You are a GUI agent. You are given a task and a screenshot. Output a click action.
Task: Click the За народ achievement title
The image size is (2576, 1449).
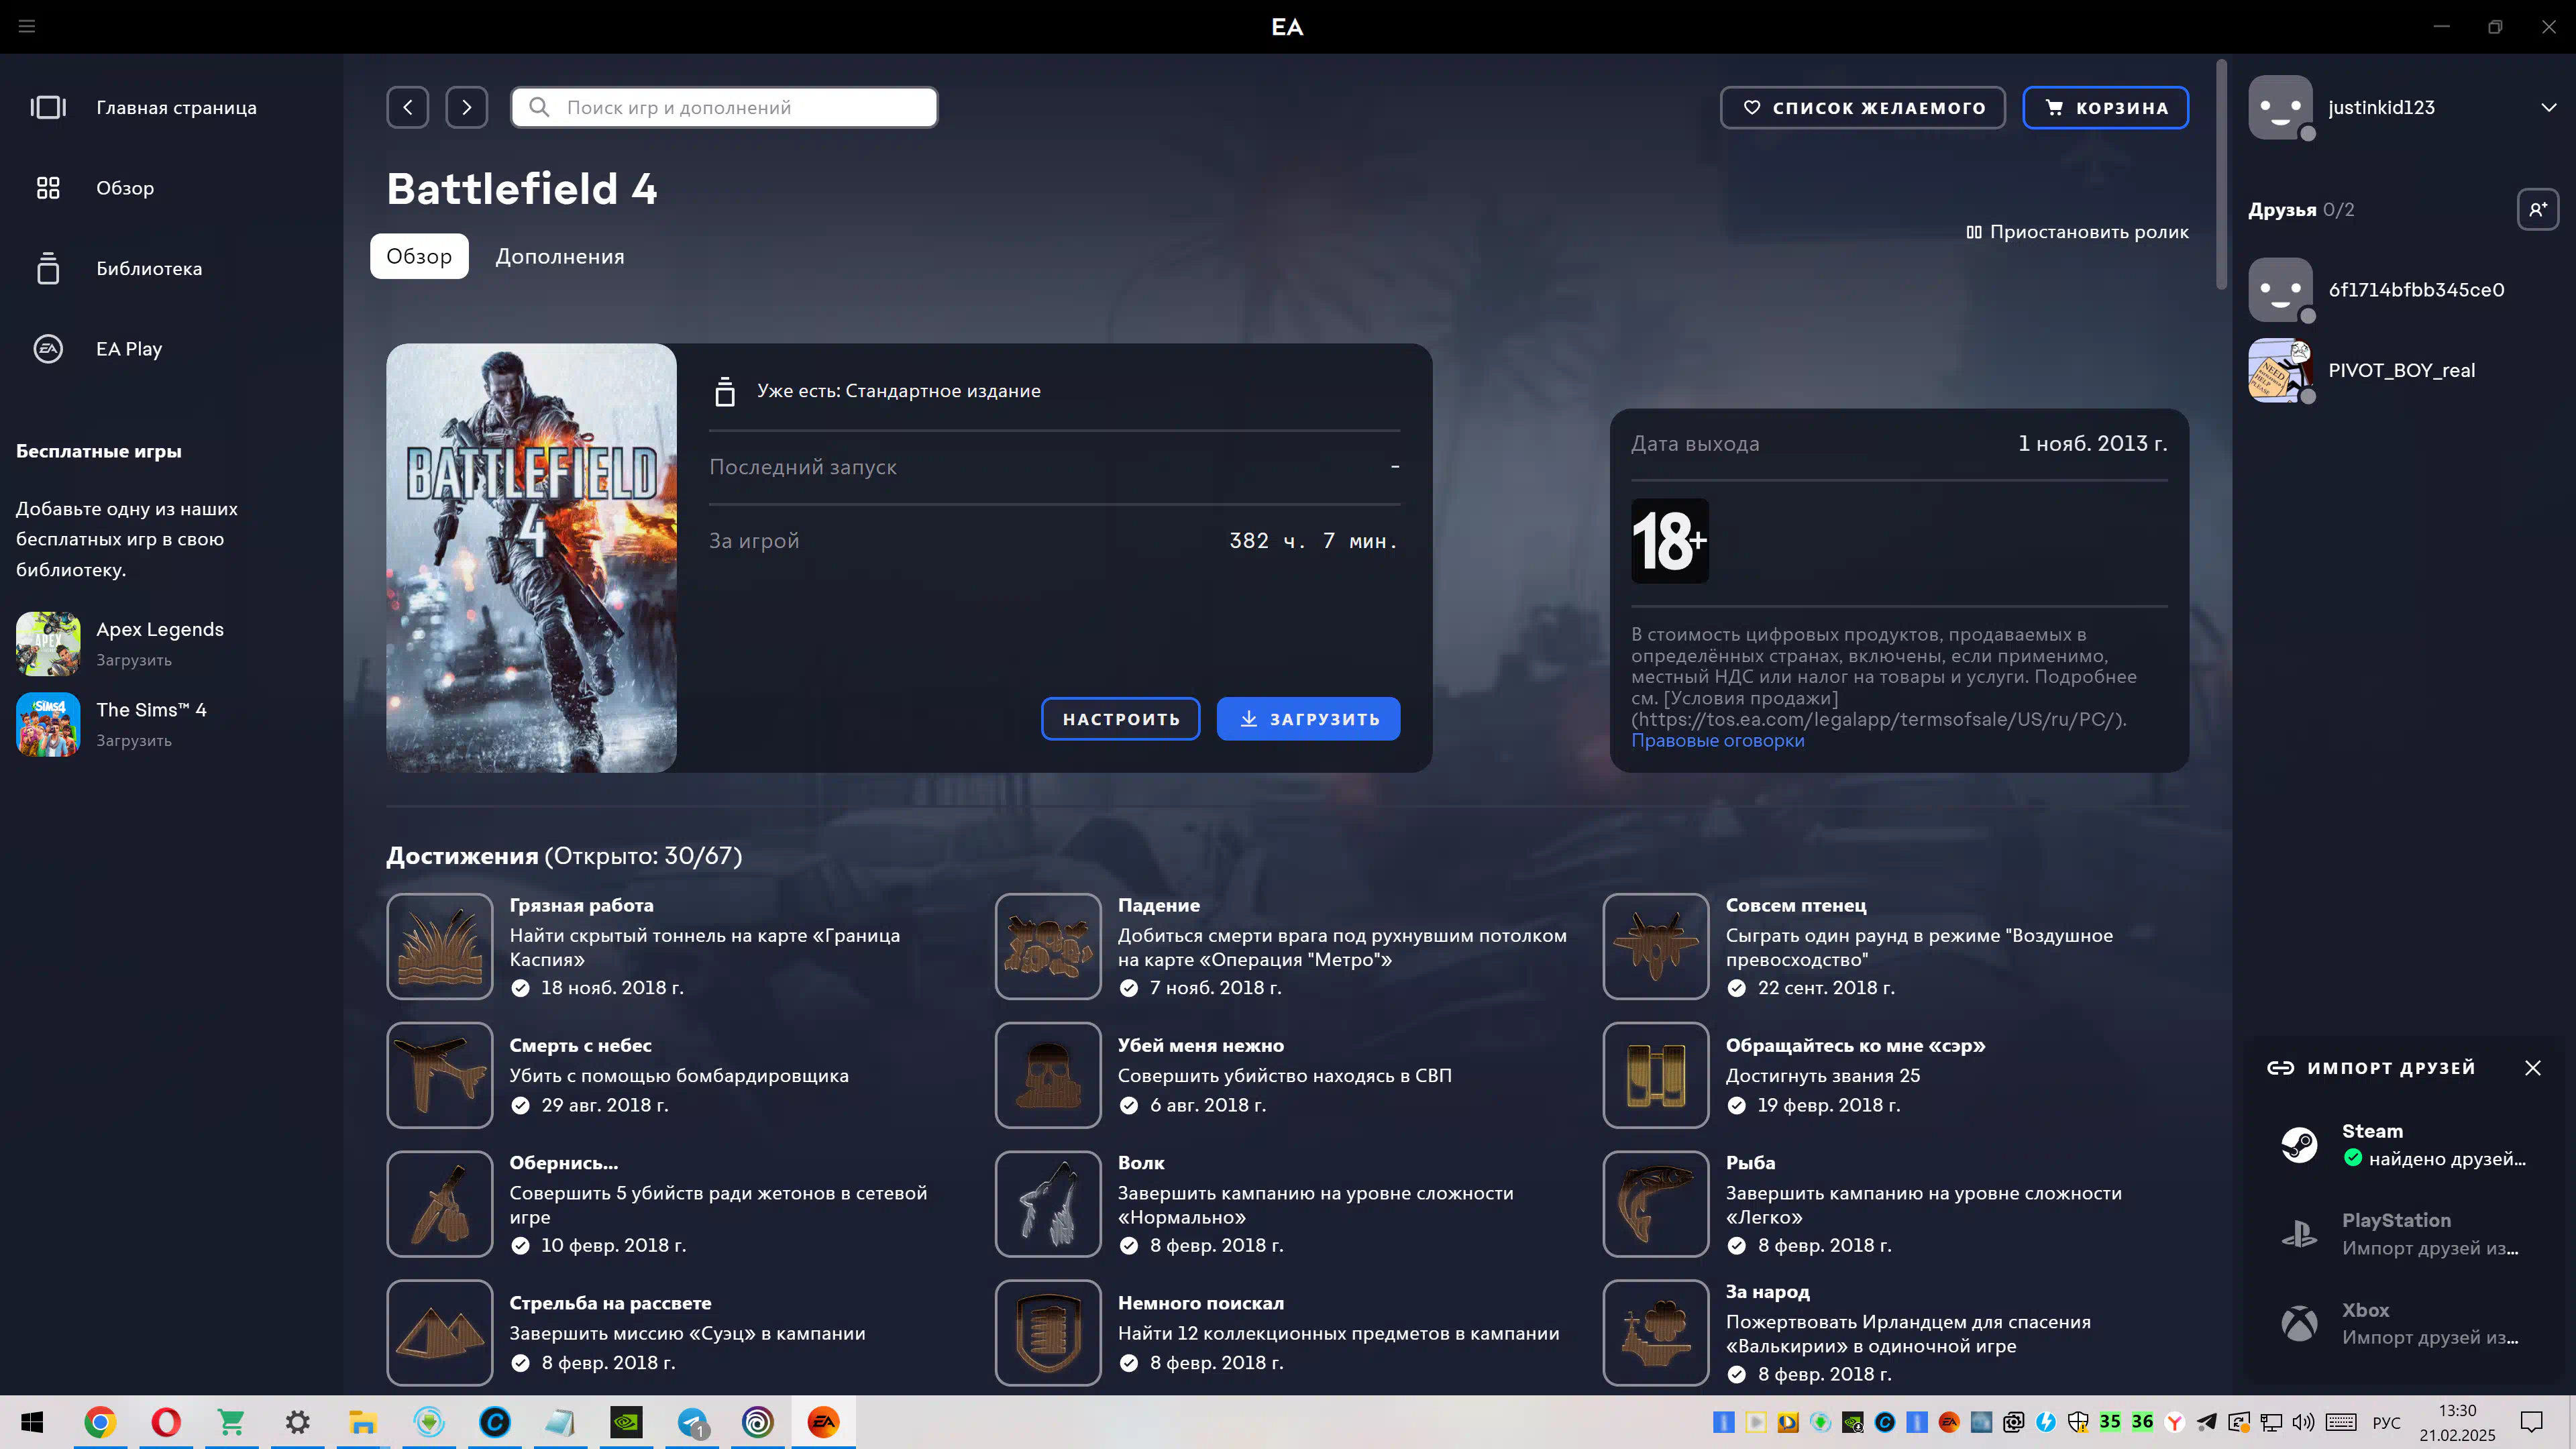pos(1767,1291)
